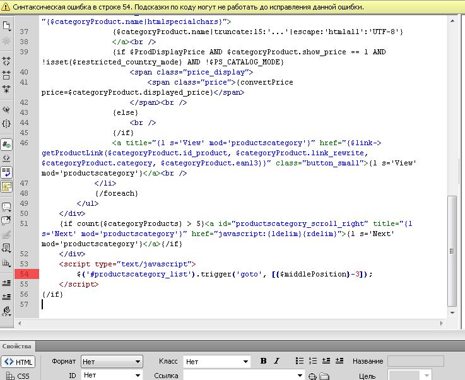Open Move or Convert CSS icon
The height and width of the screenshot is (380, 465).
(x=6, y=262)
